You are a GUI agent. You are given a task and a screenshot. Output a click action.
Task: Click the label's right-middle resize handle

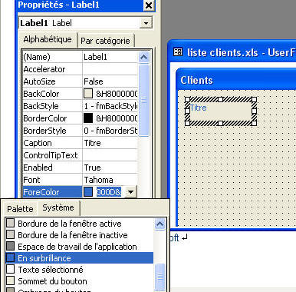(x=254, y=111)
